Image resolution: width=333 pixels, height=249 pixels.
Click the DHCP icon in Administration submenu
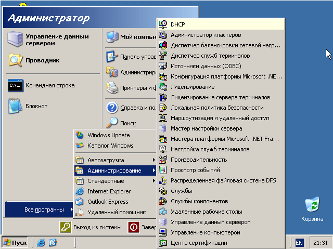[163, 24]
